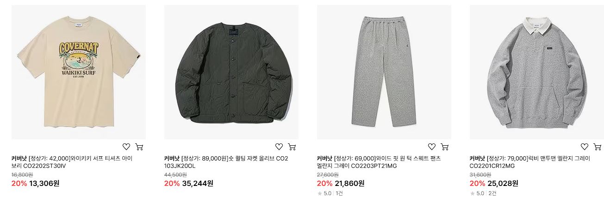The height and width of the screenshot is (210, 604).
Task: Open the olive quilted jacket image
Action: click(231, 72)
